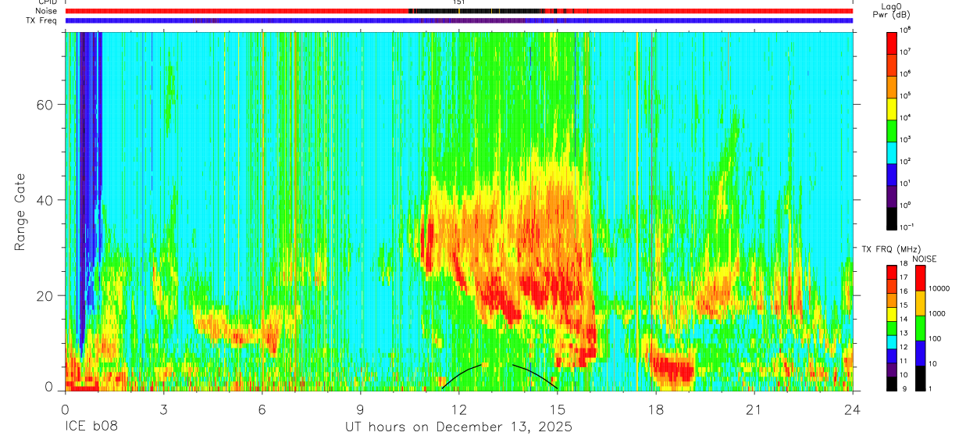Click the x-axis tick label '21'
The width and height of the screenshot is (959, 443).
tap(754, 409)
